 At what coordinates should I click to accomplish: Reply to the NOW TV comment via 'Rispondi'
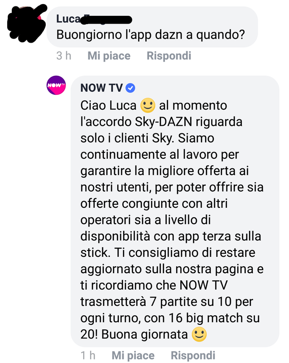[193, 355]
